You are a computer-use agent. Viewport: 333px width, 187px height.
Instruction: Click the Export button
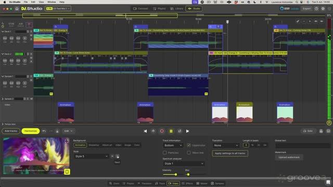tap(306, 9)
